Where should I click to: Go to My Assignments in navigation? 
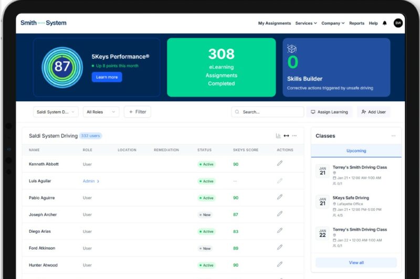click(274, 23)
